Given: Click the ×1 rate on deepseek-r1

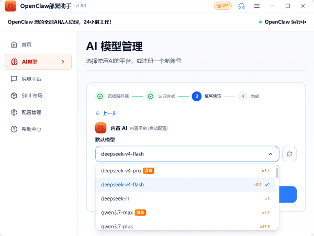Looking at the screenshot, I should [267, 198].
